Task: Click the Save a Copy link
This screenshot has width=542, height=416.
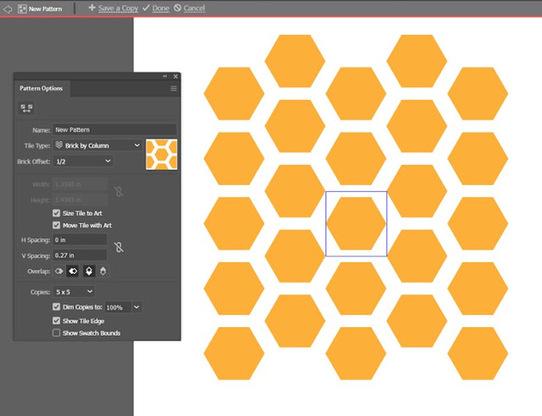Action: click(119, 8)
